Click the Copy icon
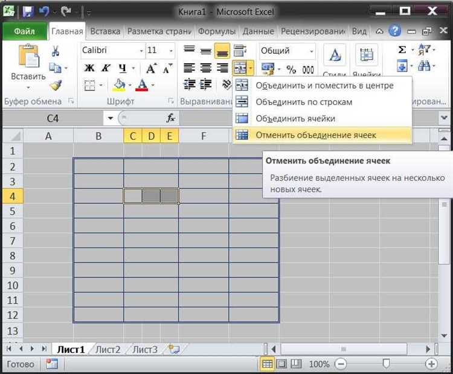Image resolution: width=453 pixels, height=374 pixels. [x=55, y=68]
